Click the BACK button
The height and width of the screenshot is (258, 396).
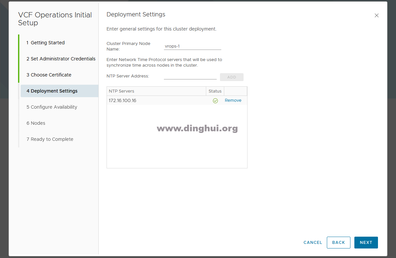point(339,243)
